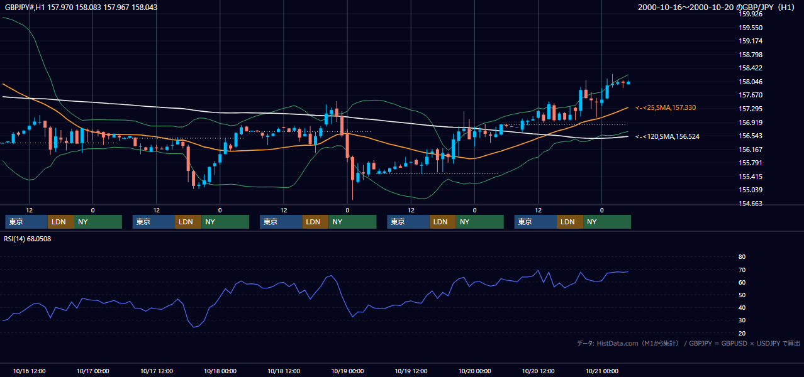Click the 156.167 price axis label
Screen dimensions: 804x377
click(x=750, y=150)
